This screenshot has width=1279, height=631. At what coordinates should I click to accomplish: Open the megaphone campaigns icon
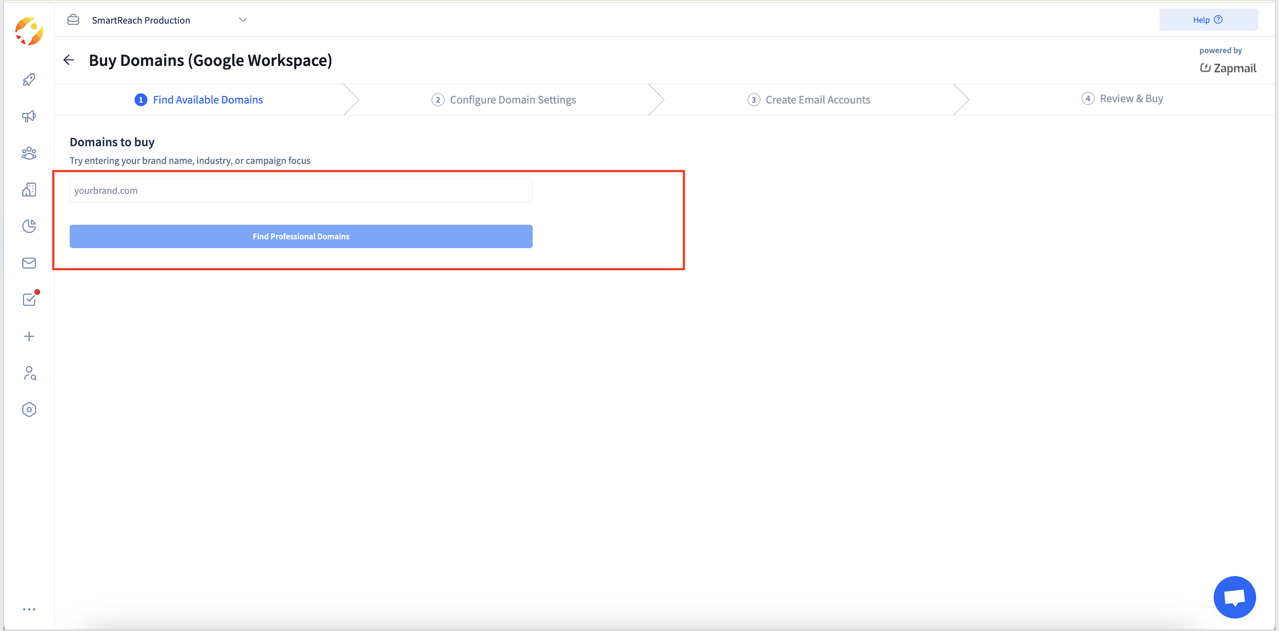coord(29,116)
